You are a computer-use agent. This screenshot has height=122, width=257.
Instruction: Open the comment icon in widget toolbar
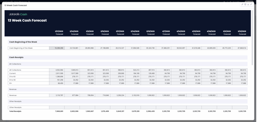click(245, 5)
